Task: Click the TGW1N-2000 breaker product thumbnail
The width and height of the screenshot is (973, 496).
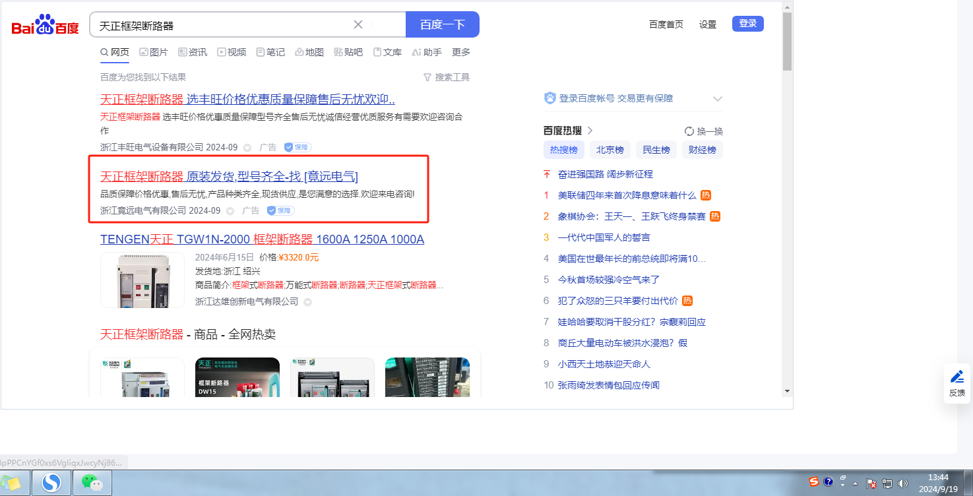Action: click(142, 280)
